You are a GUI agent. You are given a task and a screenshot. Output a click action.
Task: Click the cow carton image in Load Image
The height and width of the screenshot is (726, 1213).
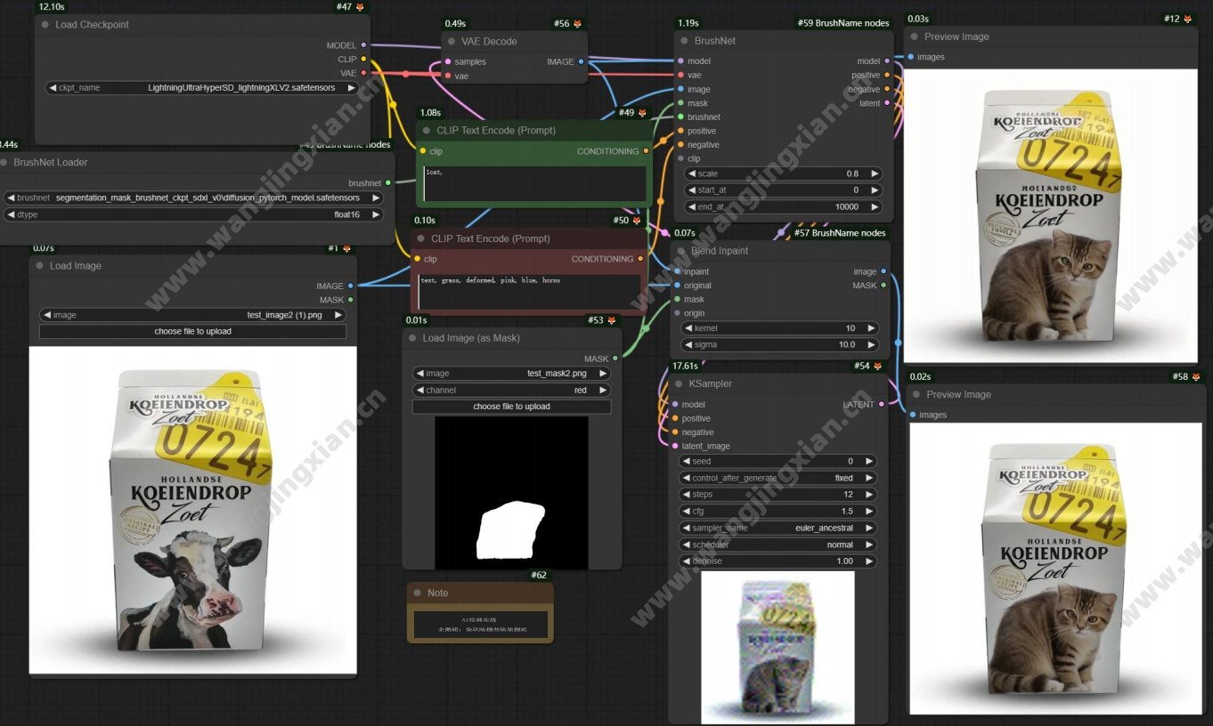click(192, 510)
